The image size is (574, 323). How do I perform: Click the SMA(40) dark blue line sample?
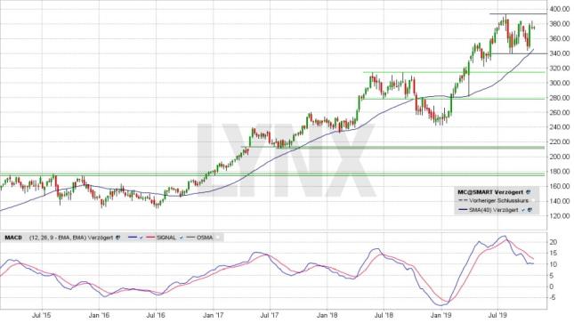[463, 209]
